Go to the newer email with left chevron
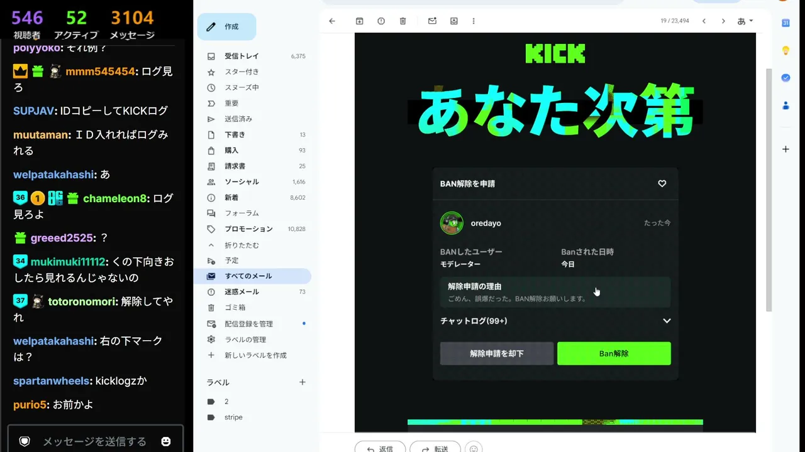Screen dimensions: 805x452 [x=704, y=21]
